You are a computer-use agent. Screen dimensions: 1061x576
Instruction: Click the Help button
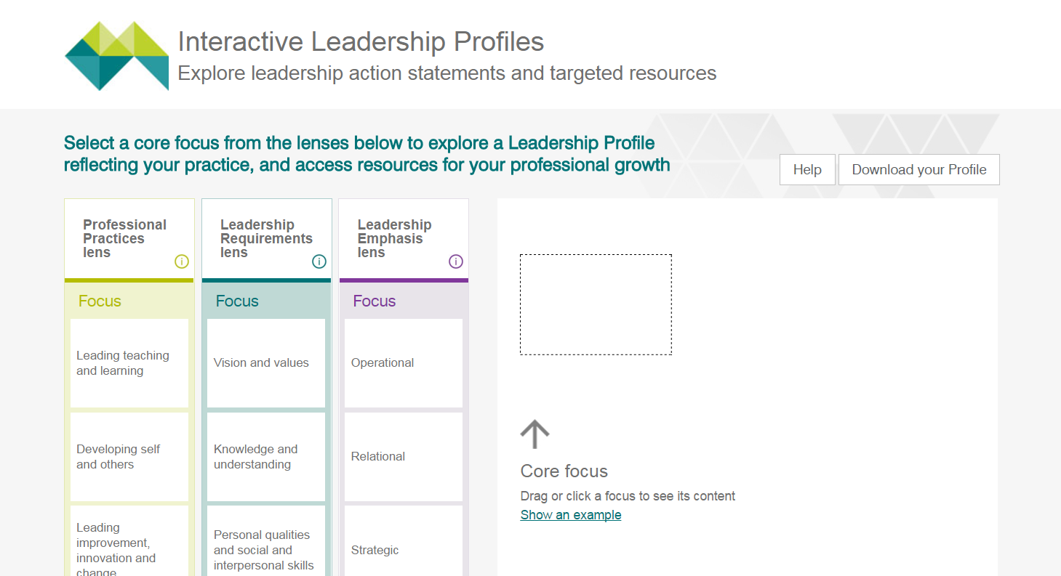click(x=807, y=169)
